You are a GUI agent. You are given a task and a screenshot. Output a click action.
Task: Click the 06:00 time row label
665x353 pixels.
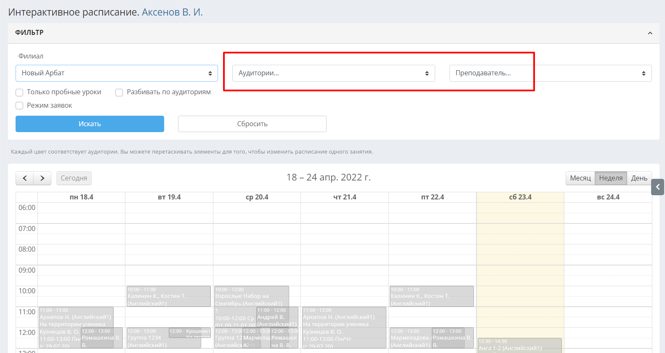[27, 207]
